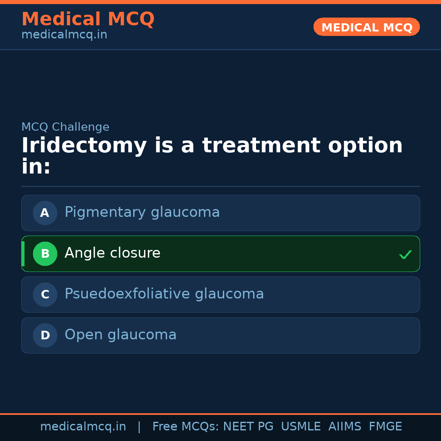The width and height of the screenshot is (441, 441).
Task: Click the green letter B circle badge
Action: [x=45, y=254]
